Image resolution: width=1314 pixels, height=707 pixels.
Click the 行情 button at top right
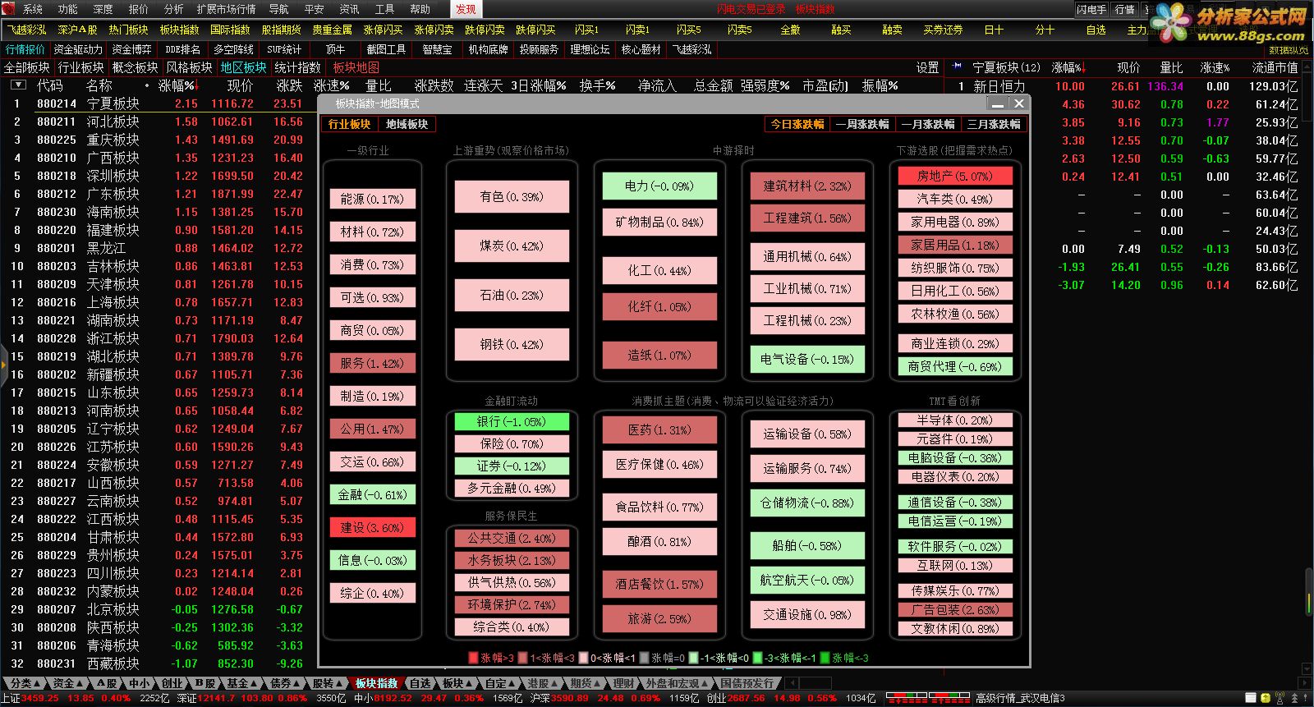pyautogui.click(x=1124, y=10)
